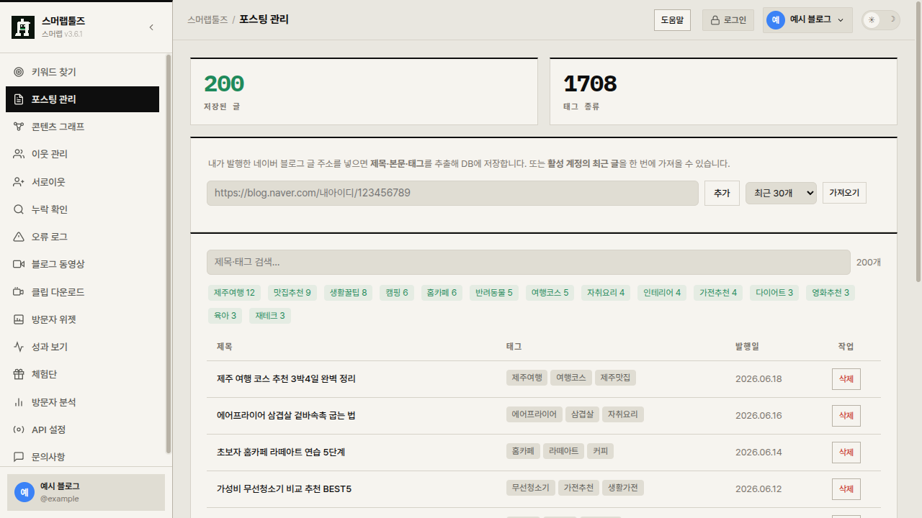
Task: Open the 도움말 help button
Action: point(672,20)
